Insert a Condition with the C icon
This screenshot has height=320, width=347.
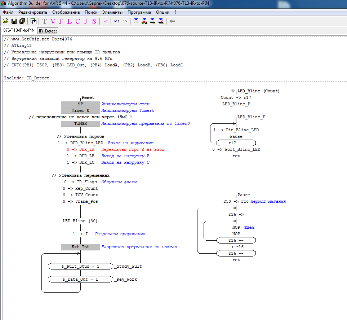77,21
